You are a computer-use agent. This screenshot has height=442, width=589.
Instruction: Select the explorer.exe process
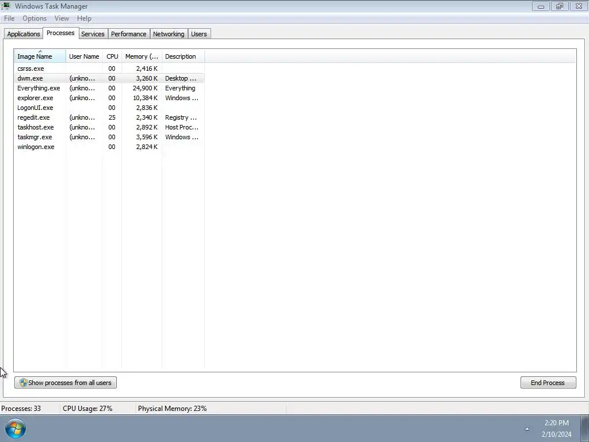point(109,98)
